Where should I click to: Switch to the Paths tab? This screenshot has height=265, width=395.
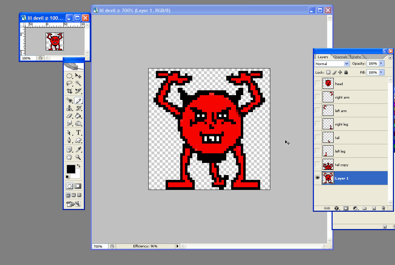pyautogui.click(x=357, y=57)
